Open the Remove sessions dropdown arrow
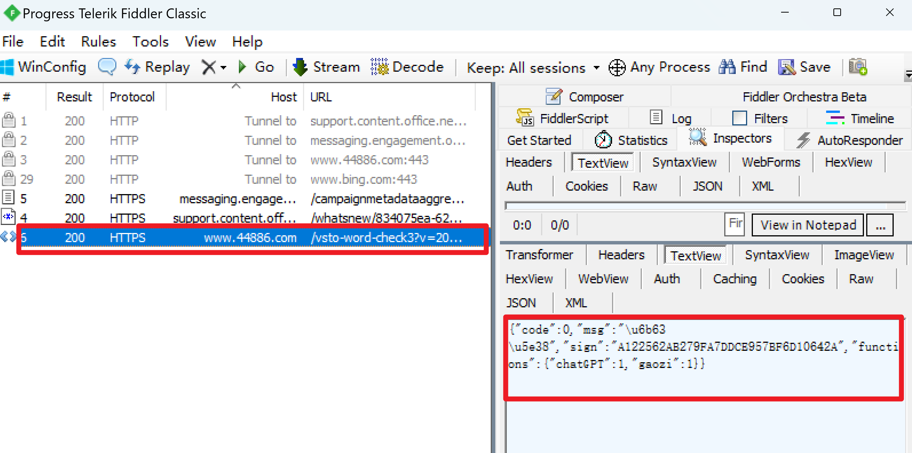The image size is (912, 453). pyautogui.click(x=224, y=68)
